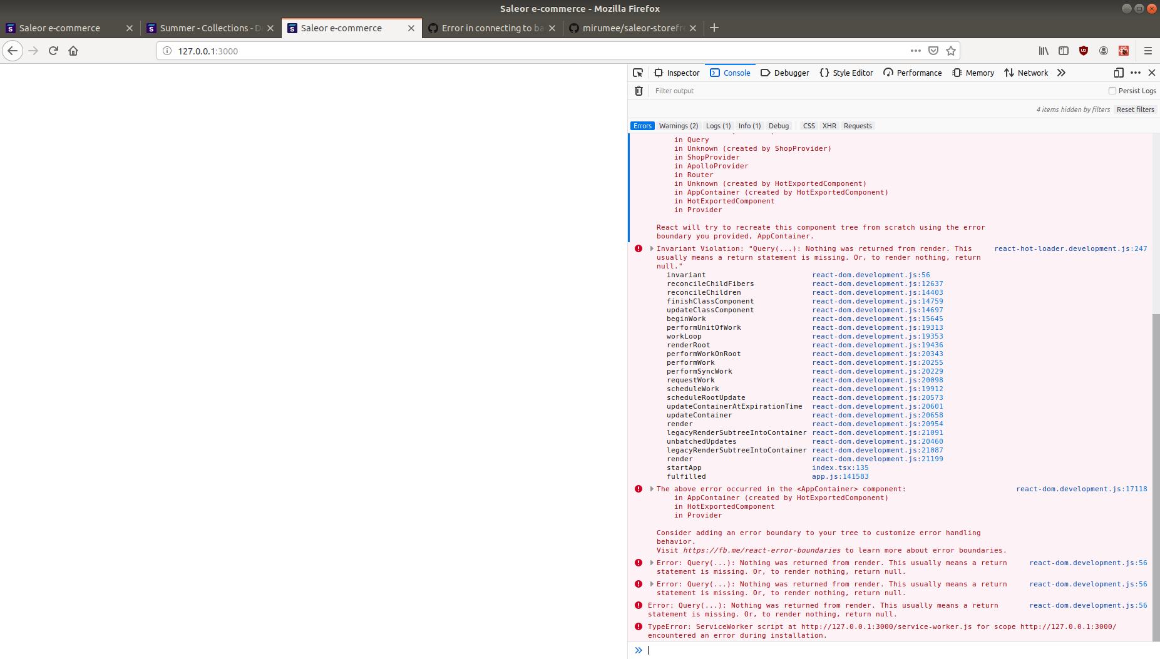1160x659 pixels.
Task: Open the Firefox hamburger menu
Action: click(1149, 51)
